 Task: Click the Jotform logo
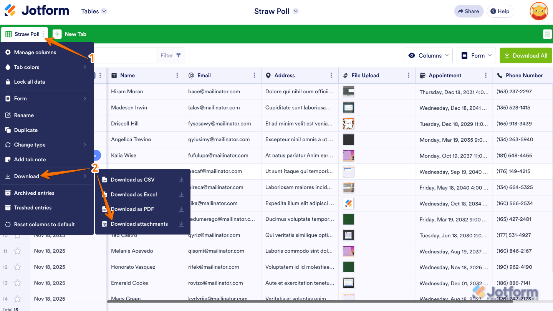tap(37, 11)
